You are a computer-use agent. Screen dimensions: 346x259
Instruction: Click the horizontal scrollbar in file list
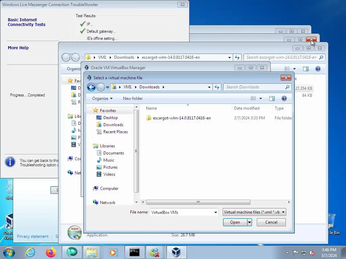coord(198,202)
